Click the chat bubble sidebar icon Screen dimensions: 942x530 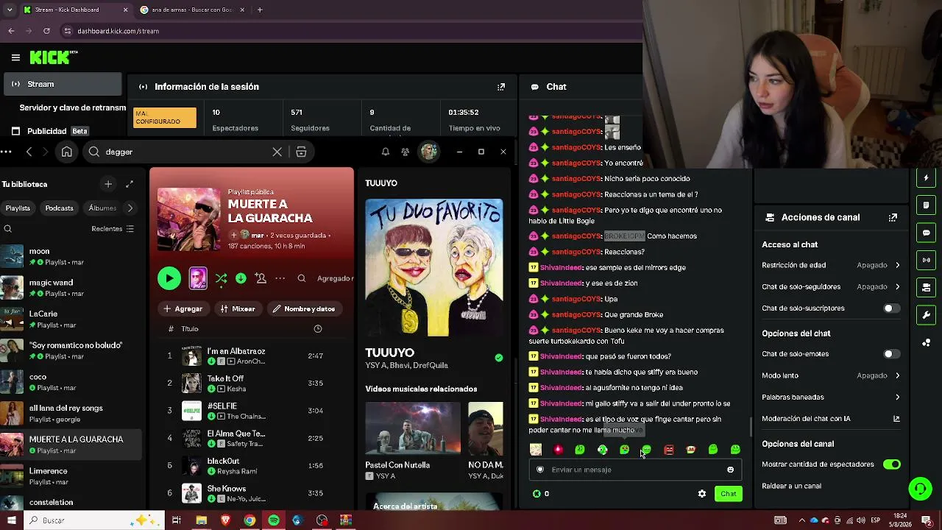point(926,233)
